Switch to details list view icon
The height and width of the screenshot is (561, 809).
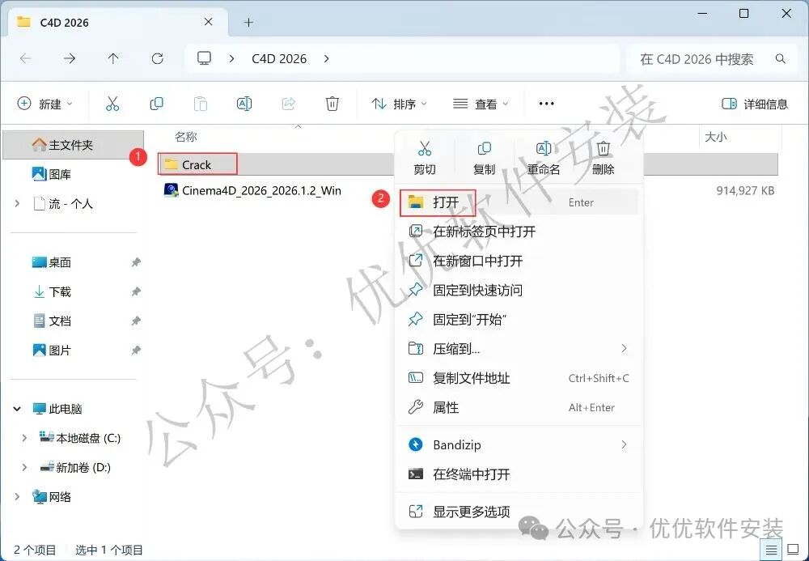(x=771, y=550)
